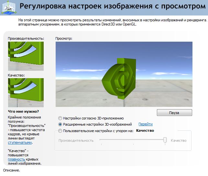Open the 'Перейти' link
208x176 pixels.
pyautogui.click(x=146, y=124)
